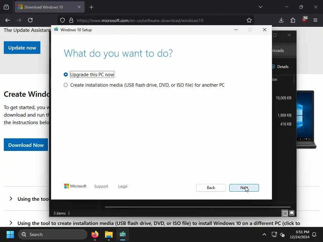Open the taskbar clock and calendar
This screenshot has width=323, height=242.
[300, 234]
